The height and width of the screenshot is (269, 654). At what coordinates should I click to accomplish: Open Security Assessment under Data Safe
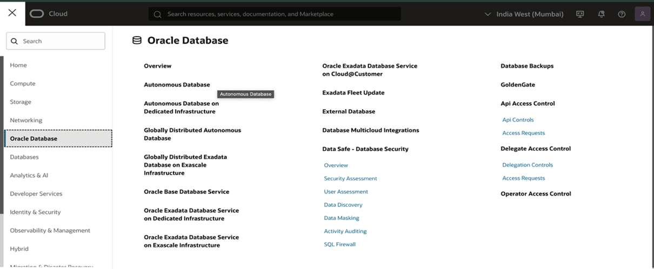click(x=350, y=178)
